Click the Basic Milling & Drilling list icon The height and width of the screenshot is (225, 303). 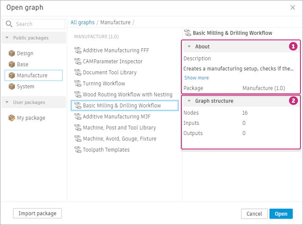(78, 106)
